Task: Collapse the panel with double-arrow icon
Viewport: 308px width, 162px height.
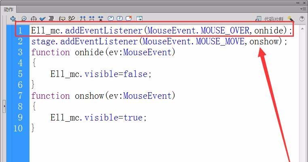Action: 298,3
